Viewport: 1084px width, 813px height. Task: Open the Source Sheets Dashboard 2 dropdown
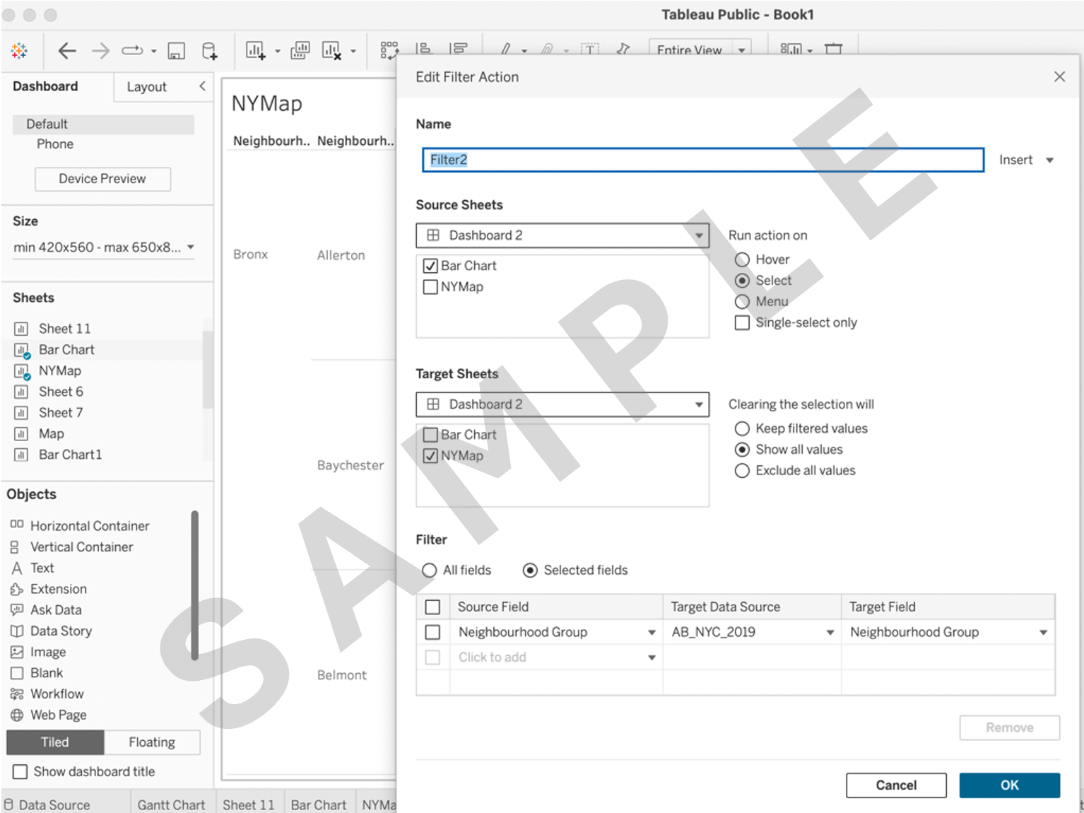[698, 235]
